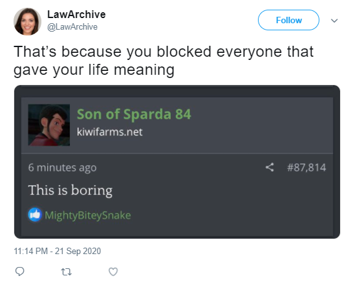Click the tweet text about blocked everyone
Image resolution: width=353 pixels, height=287 pixels.
(x=163, y=61)
